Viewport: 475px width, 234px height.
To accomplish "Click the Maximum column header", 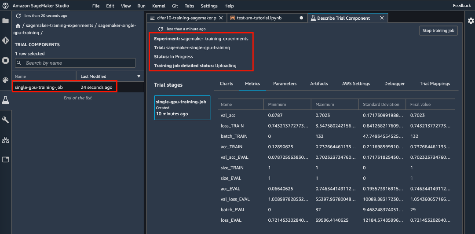I will pyautogui.click(x=334, y=104).
